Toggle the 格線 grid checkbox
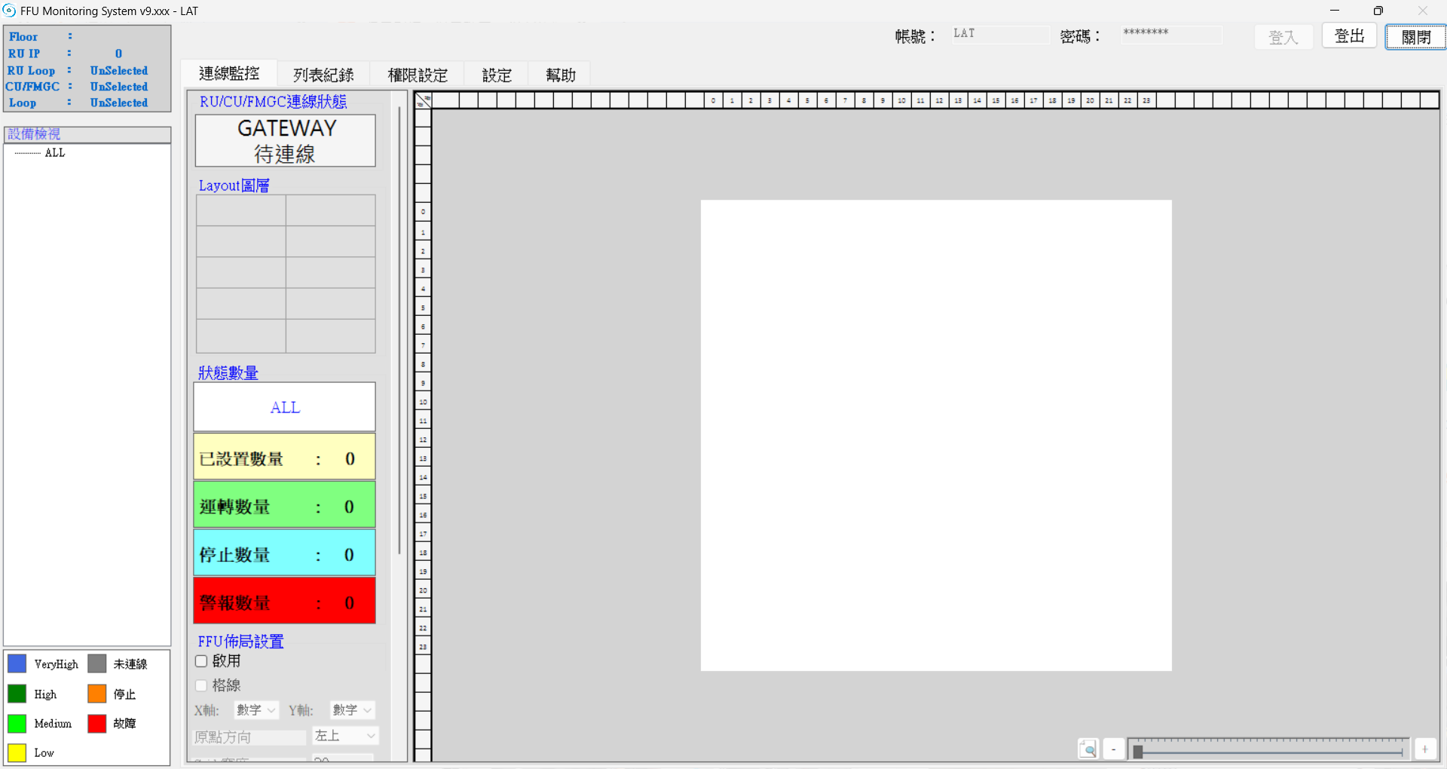The width and height of the screenshot is (1447, 769). 201,685
